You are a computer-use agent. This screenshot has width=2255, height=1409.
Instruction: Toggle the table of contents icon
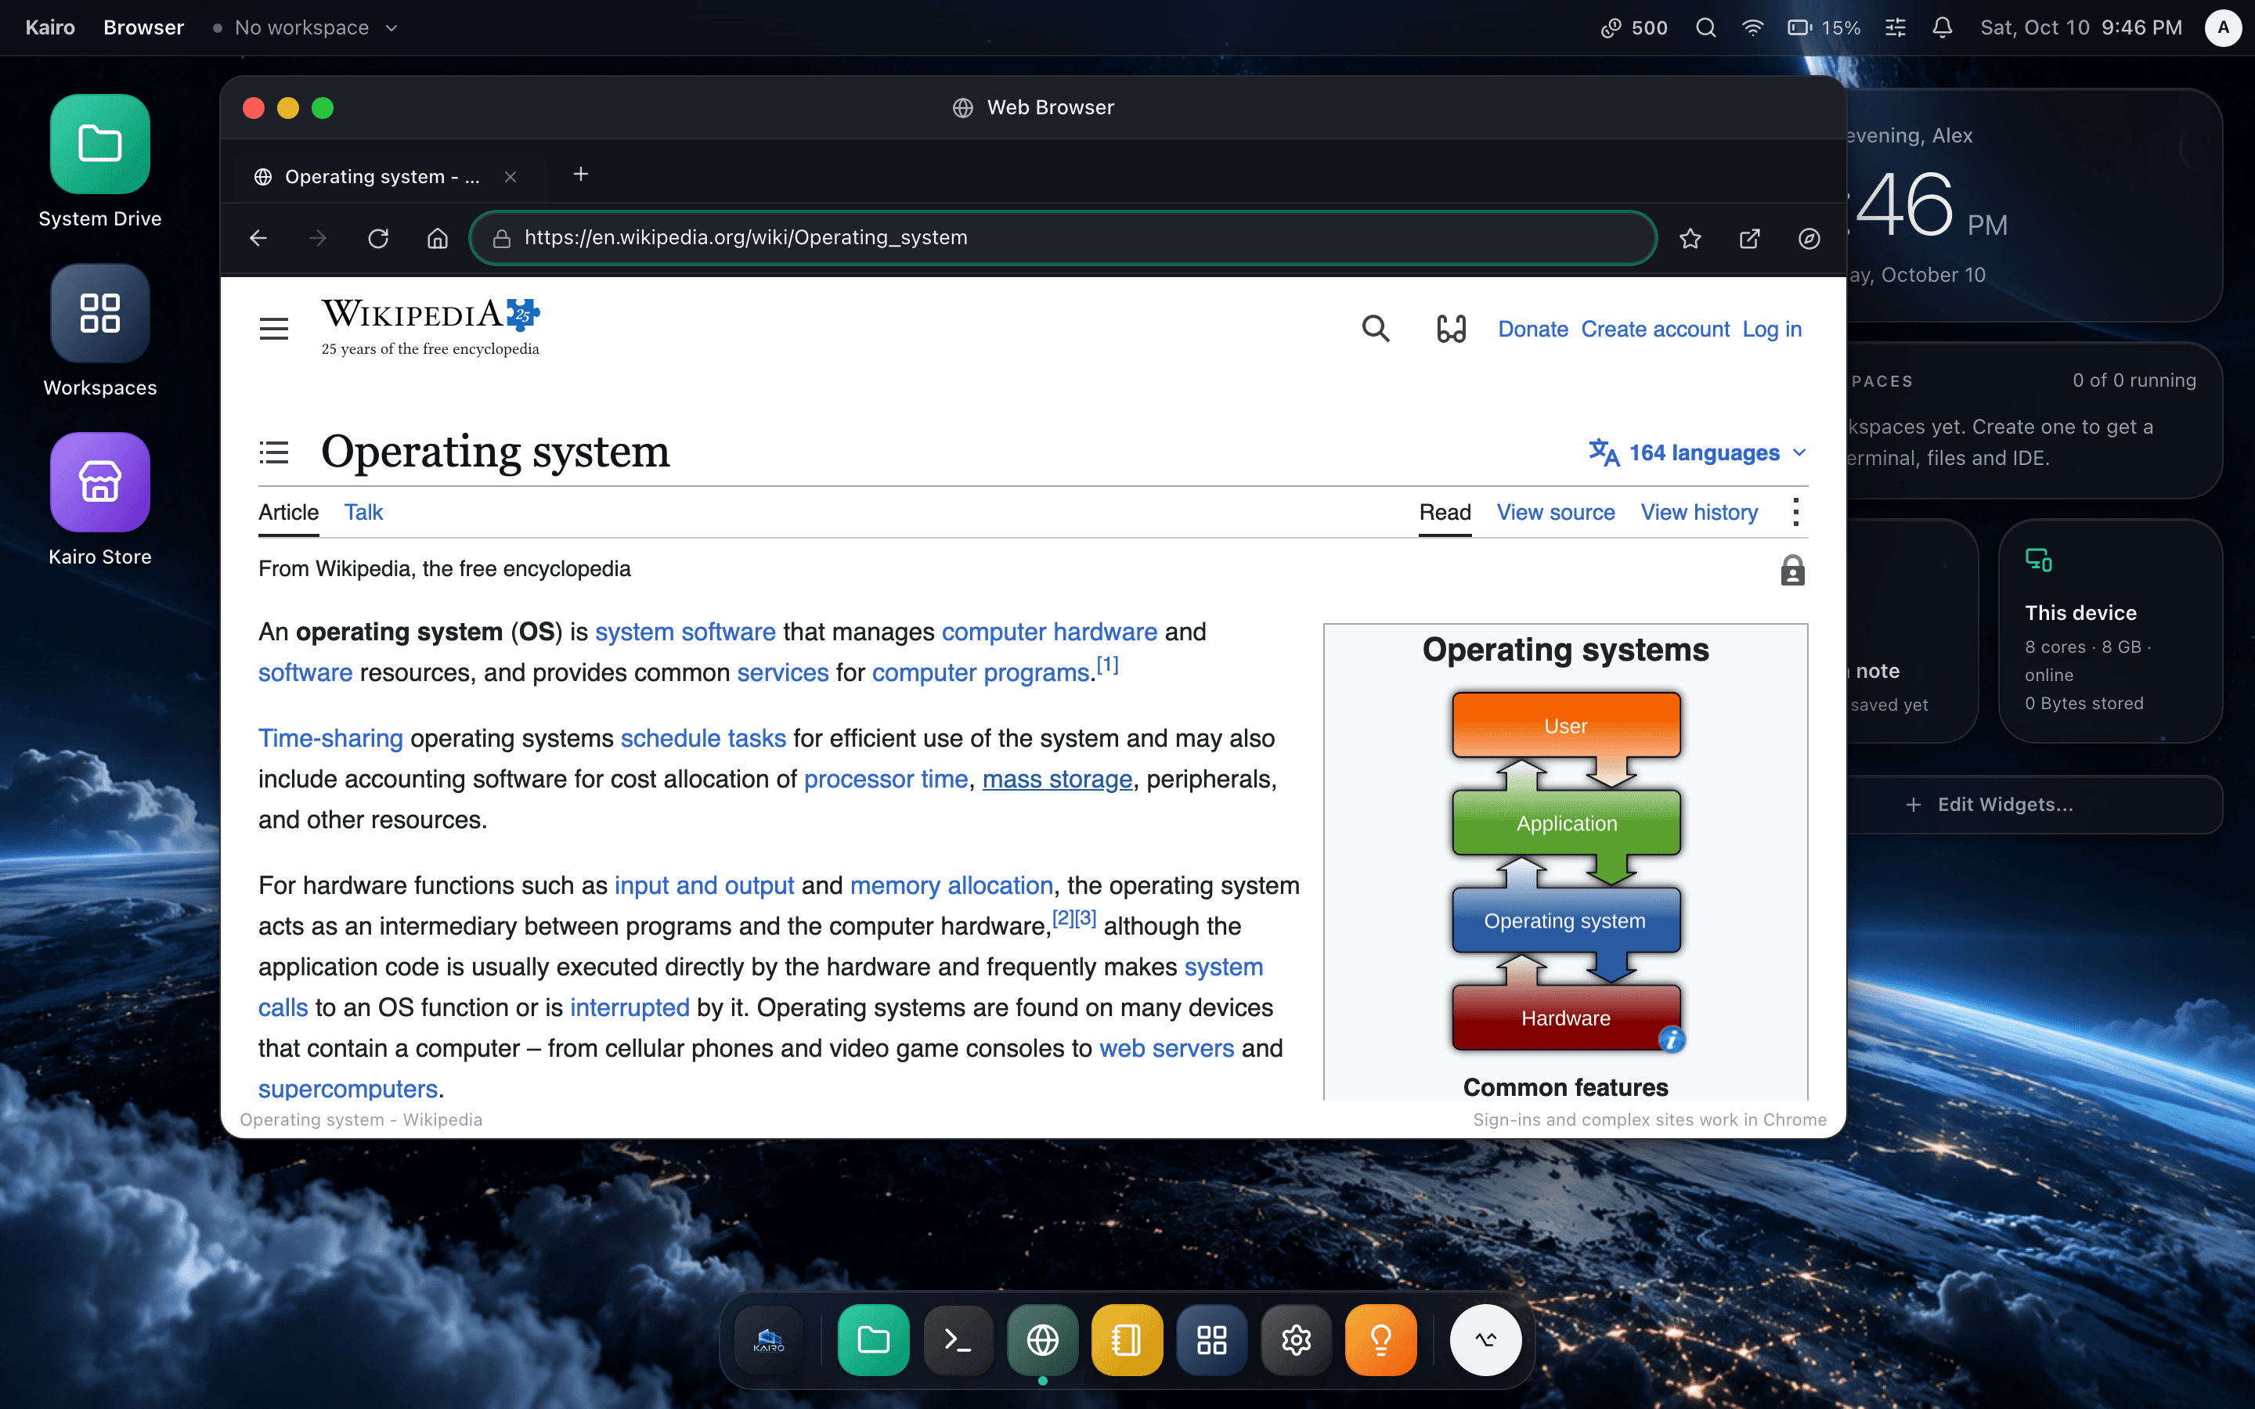click(274, 453)
